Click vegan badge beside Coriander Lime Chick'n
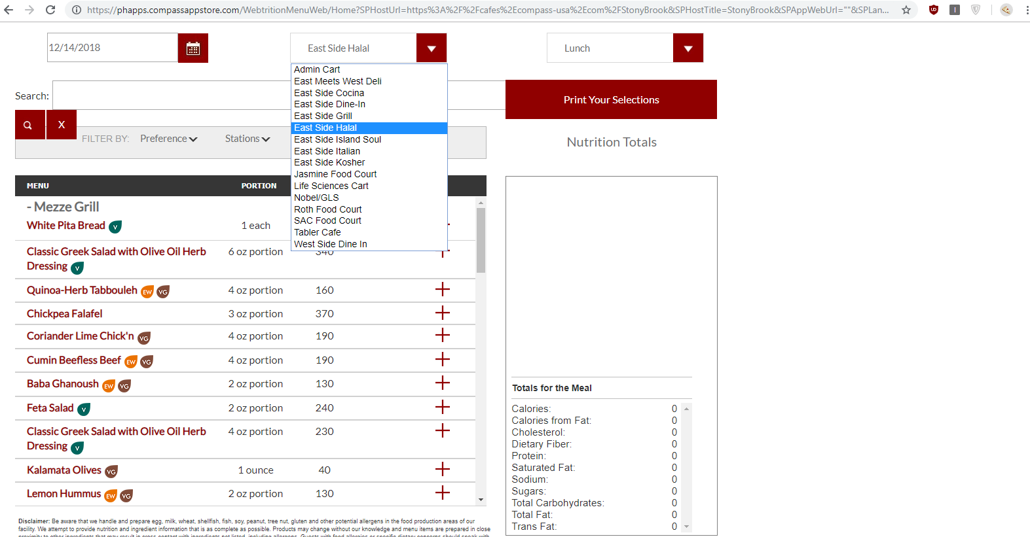 click(x=144, y=338)
